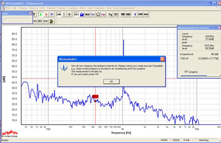Switch to the 3D plot view
This screenshot has width=221, height=143.
[116, 14]
